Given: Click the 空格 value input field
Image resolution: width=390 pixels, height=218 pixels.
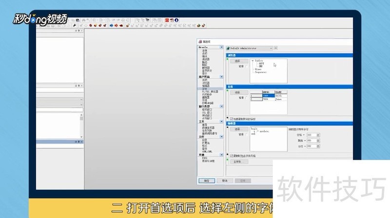Looking at the screenshot, I should tap(312, 135).
